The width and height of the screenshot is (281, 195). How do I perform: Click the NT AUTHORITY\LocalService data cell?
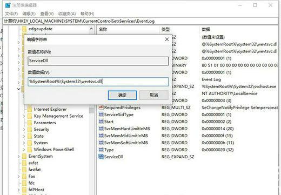(230, 93)
